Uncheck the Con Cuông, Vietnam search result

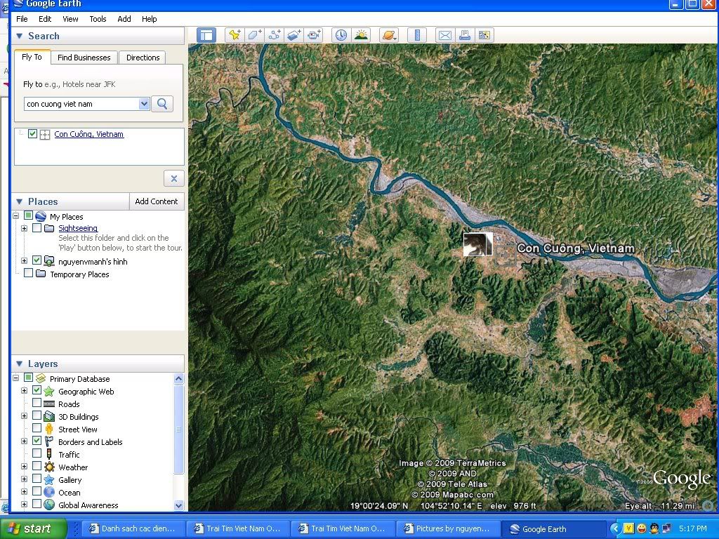32,134
